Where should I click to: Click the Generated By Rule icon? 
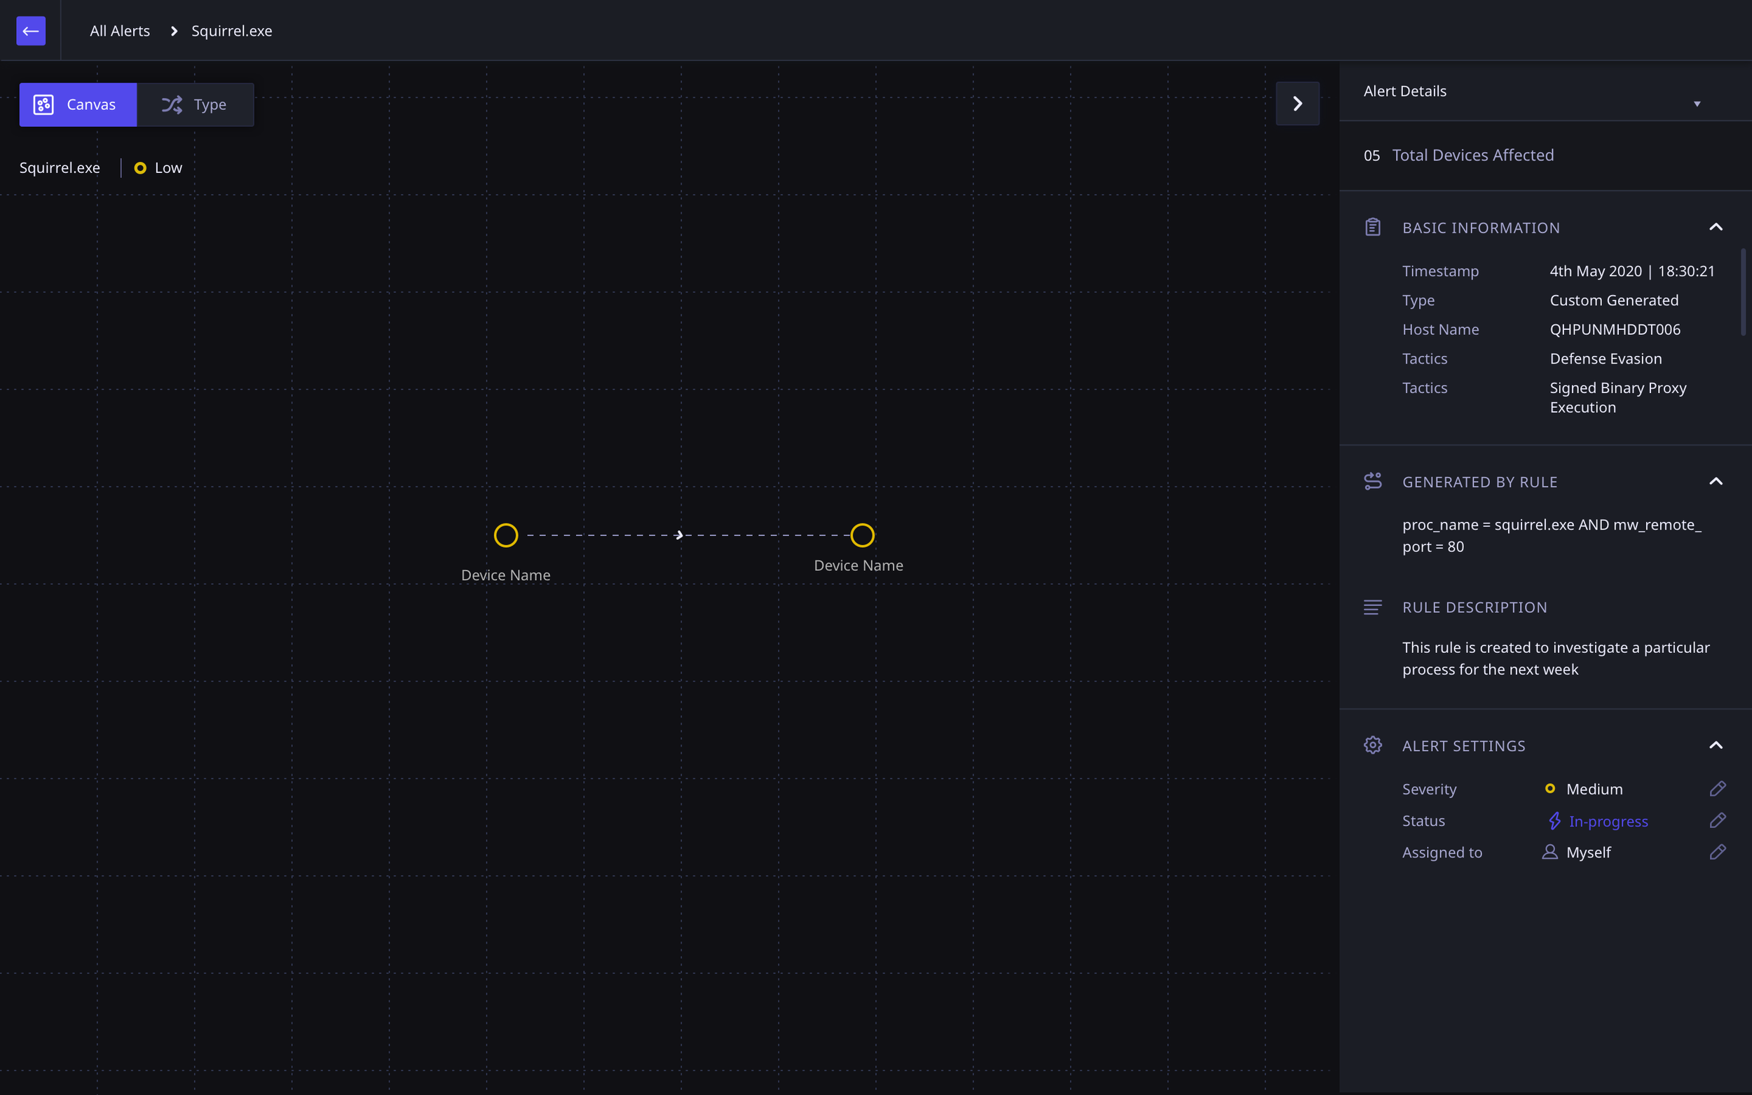point(1372,481)
